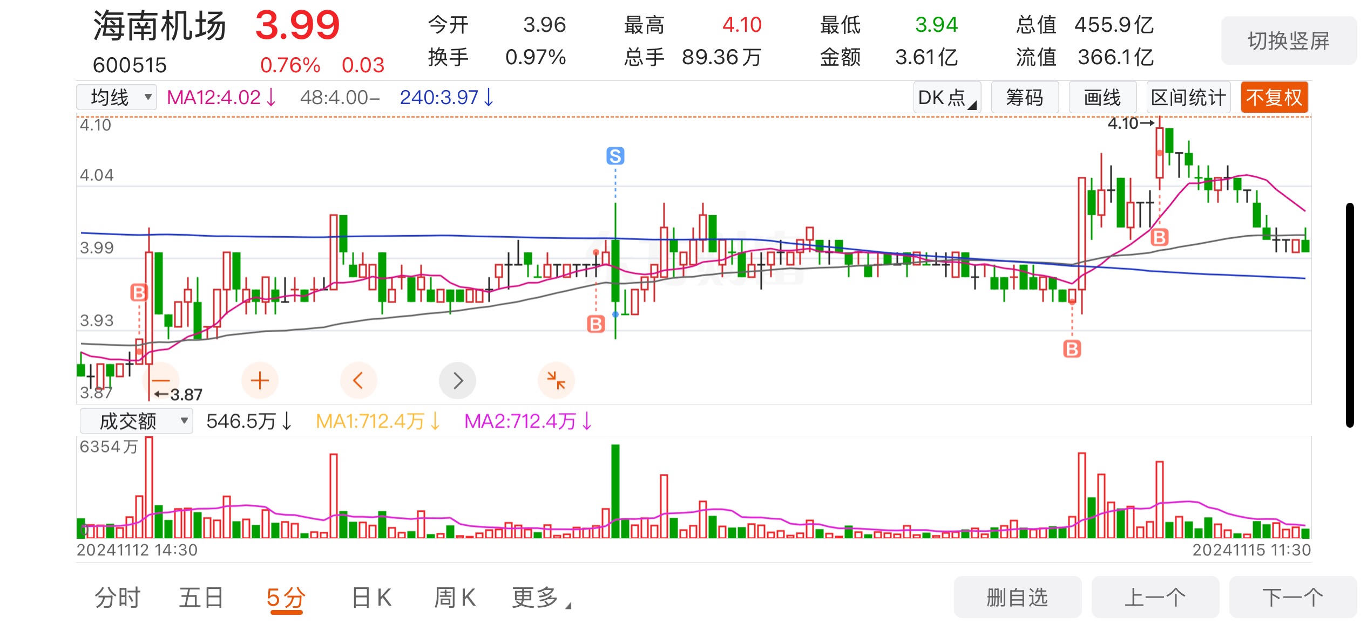The height and width of the screenshot is (631, 1367).
Task: Activate the 画线 drawing tool
Action: click(x=1102, y=97)
